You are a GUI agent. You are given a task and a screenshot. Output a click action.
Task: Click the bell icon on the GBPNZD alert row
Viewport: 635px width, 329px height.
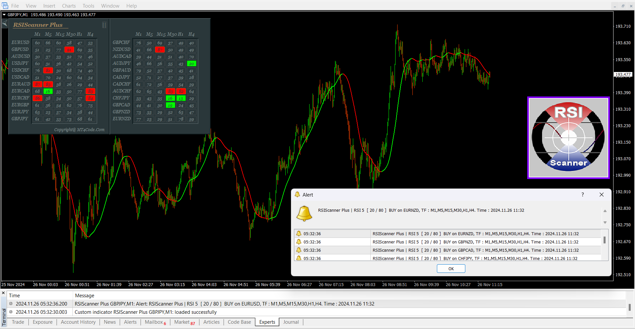[x=299, y=242]
